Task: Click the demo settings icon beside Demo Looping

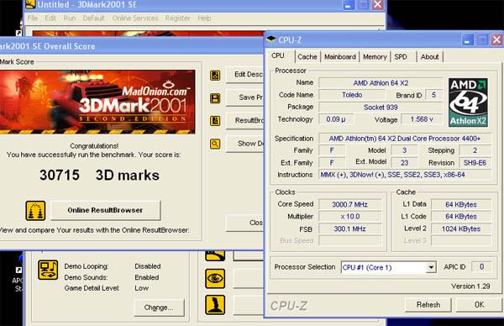Action: click(48, 270)
